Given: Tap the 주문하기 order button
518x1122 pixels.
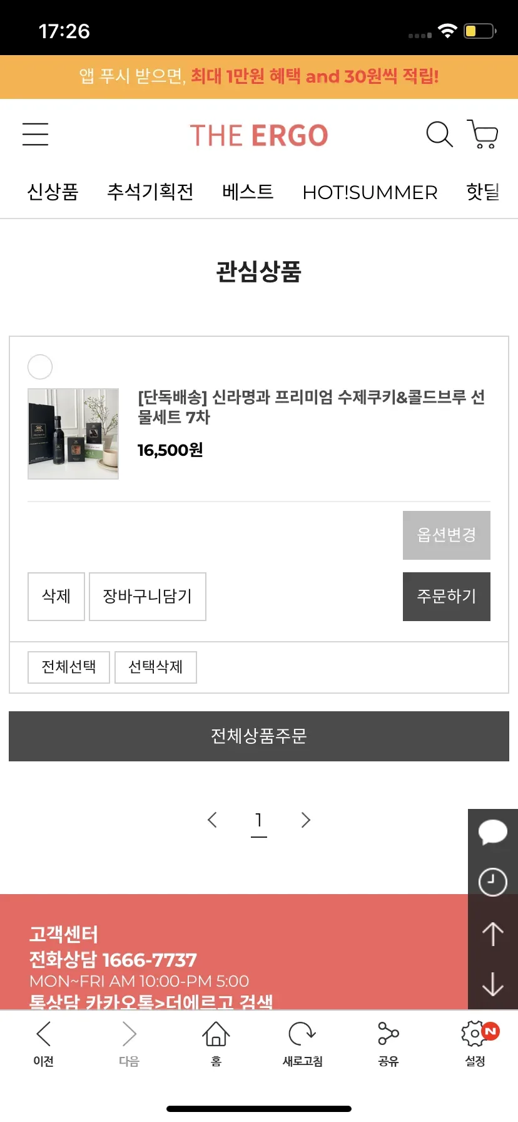Looking at the screenshot, I should point(447,597).
